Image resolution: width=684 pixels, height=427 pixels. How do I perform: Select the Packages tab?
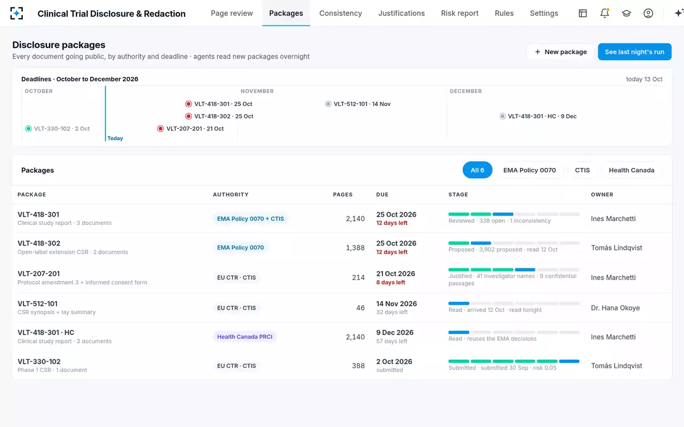click(x=286, y=13)
